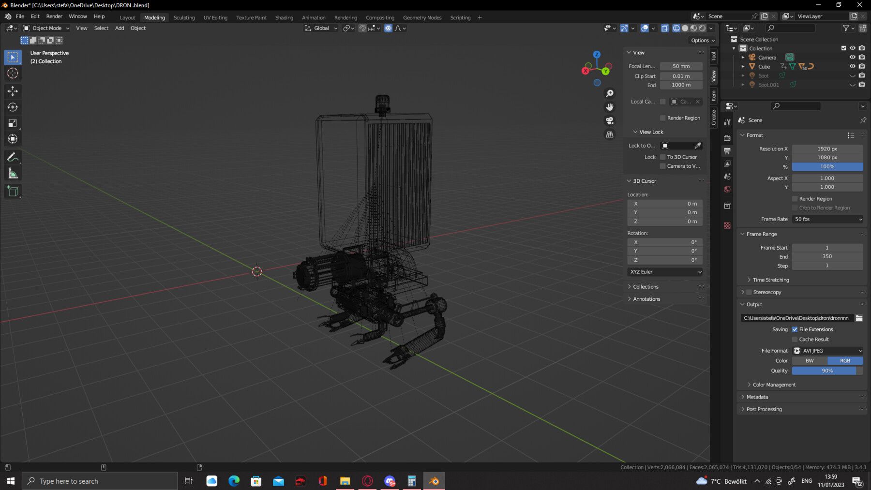Screen dimensions: 871x490
Task: Select the Rotate tool
Action: click(x=13, y=107)
